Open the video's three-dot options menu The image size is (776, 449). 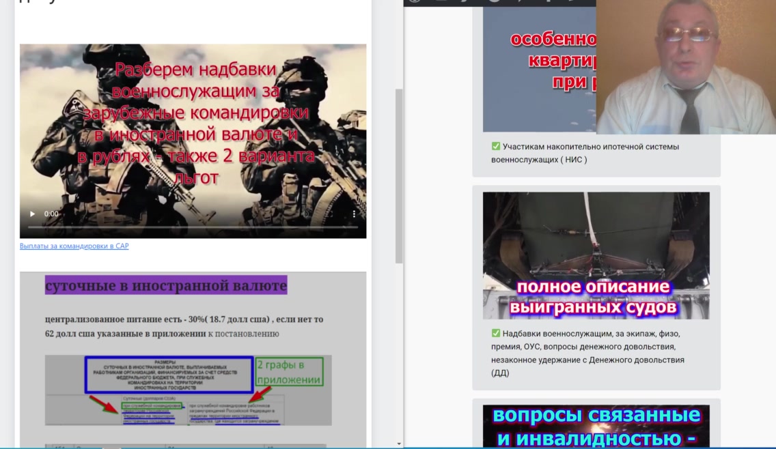click(x=354, y=214)
